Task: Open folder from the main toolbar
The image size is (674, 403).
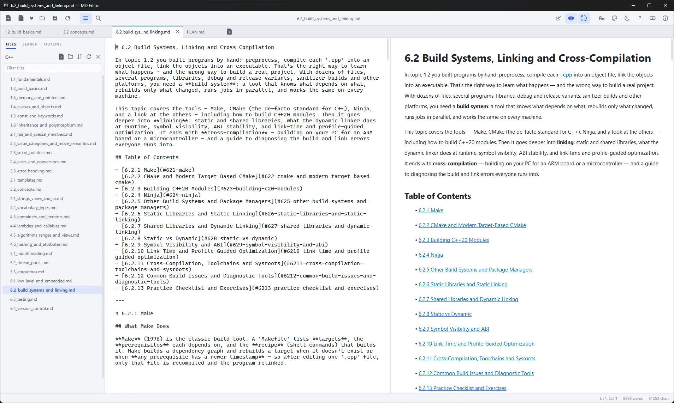Action: click(x=42, y=18)
